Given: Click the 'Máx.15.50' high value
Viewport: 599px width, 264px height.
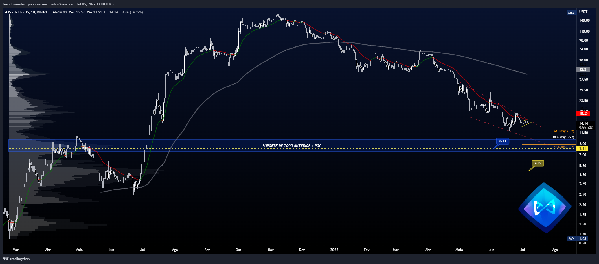Looking at the screenshot, I should 76,12.
